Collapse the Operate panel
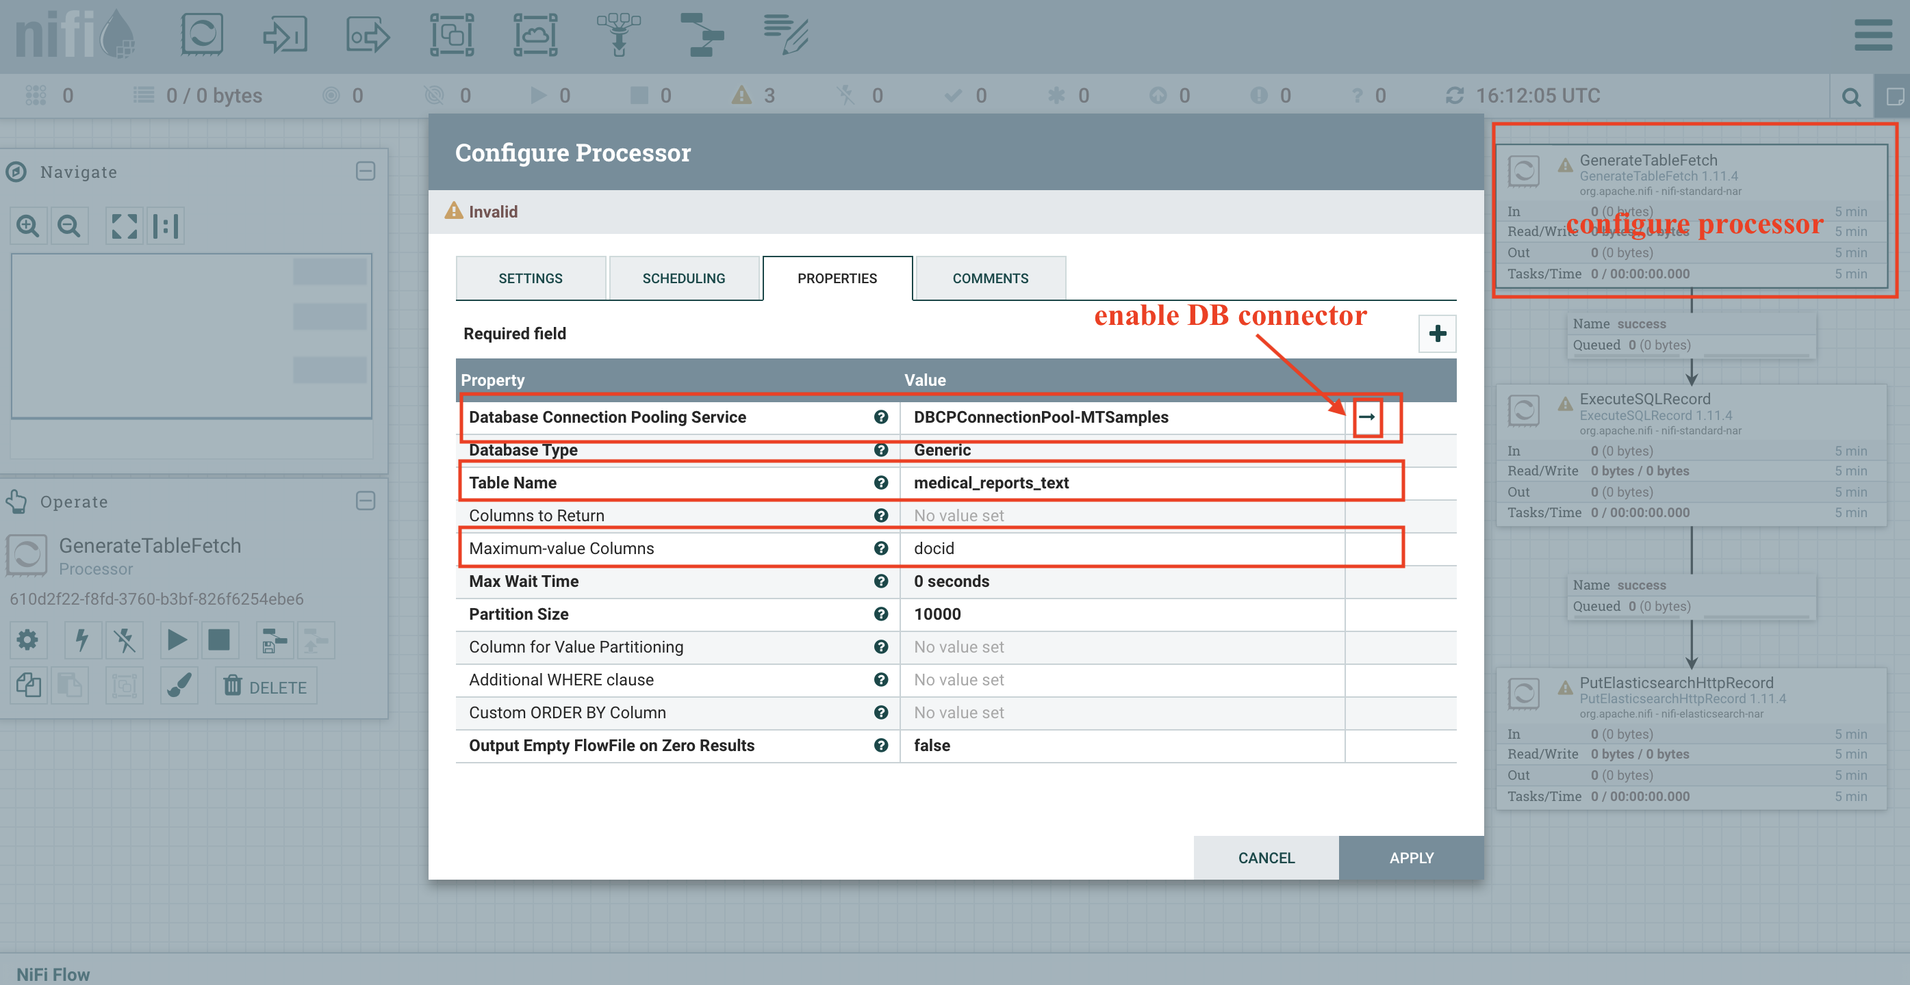 (366, 501)
